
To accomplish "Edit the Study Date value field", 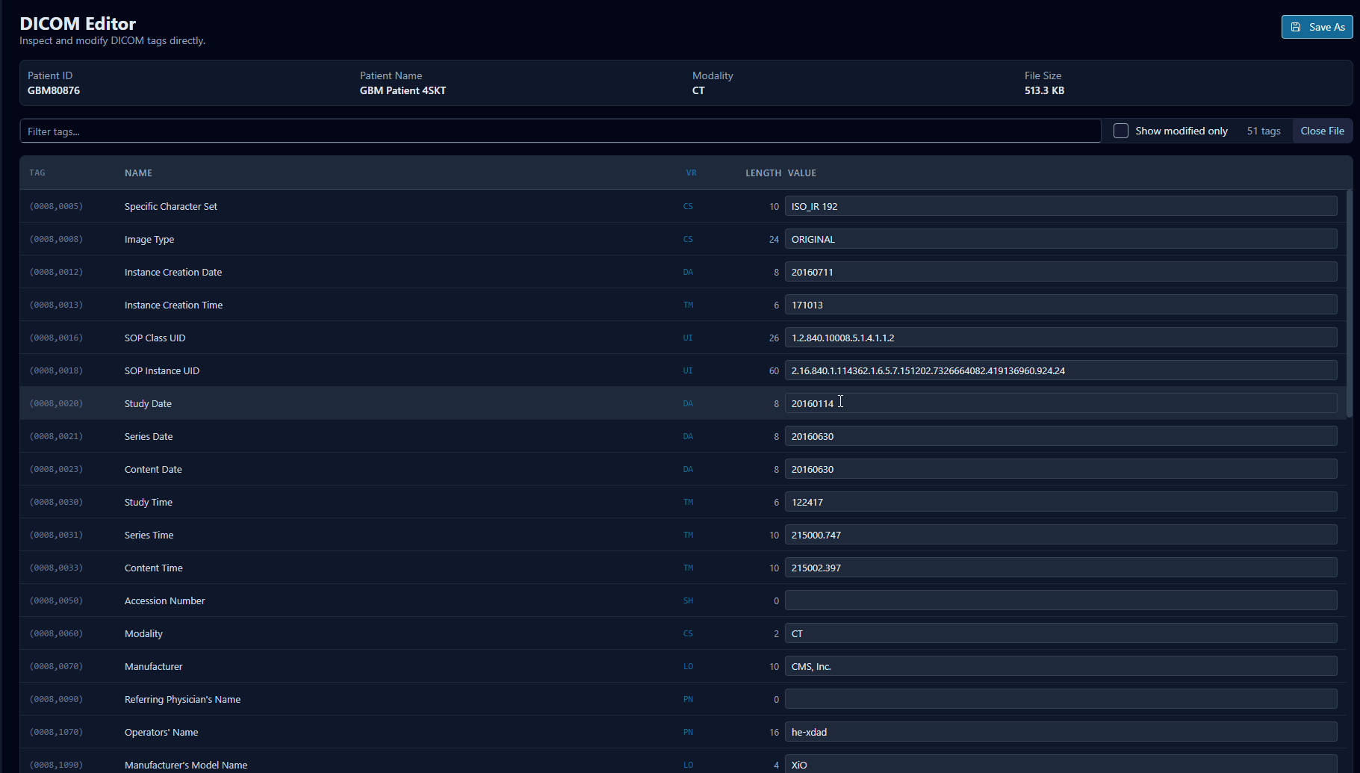I will click(1061, 403).
